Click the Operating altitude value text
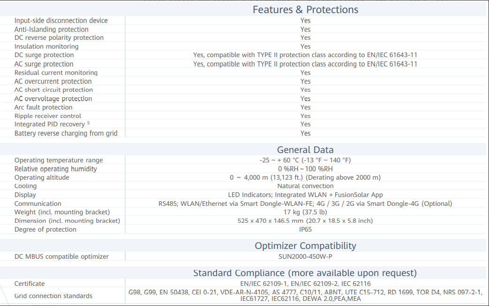Viewport: 489px width, 306px height. (x=305, y=177)
